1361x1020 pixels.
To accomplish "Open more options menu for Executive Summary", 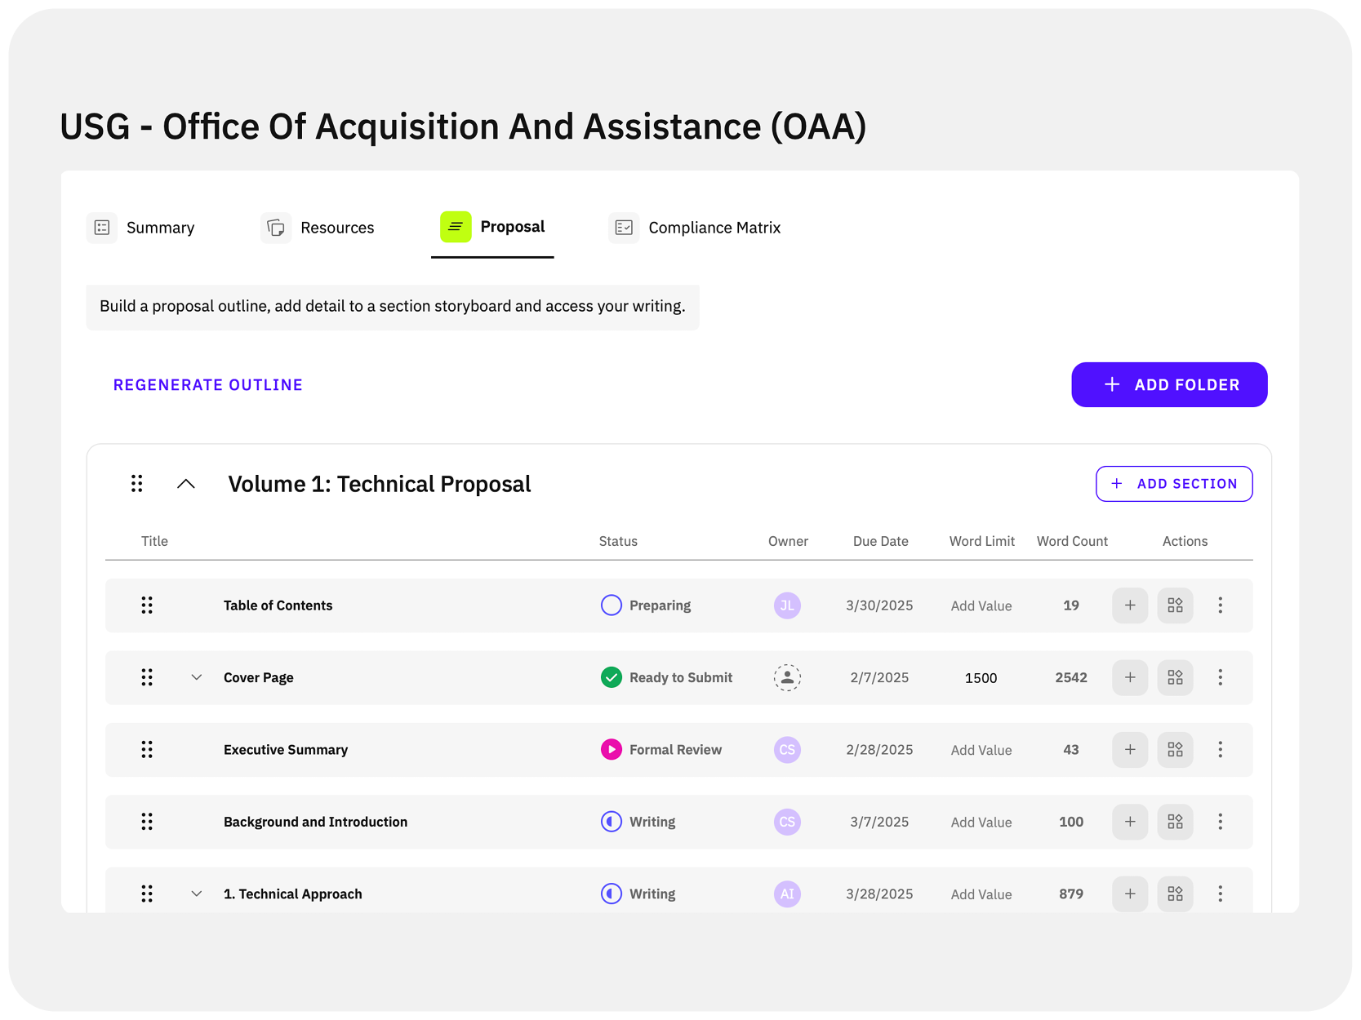I will (1221, 750).
